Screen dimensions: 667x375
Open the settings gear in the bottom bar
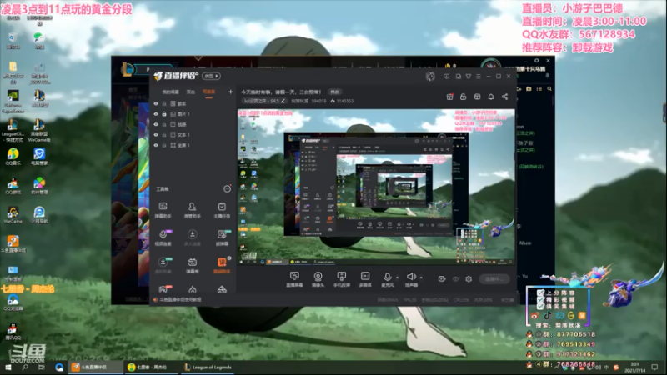coord(469,279)
